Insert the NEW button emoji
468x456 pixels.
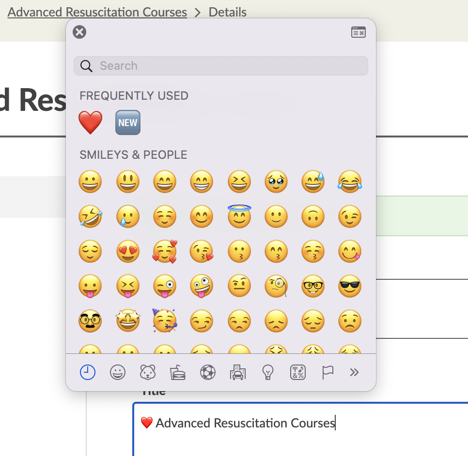[127, 122]
